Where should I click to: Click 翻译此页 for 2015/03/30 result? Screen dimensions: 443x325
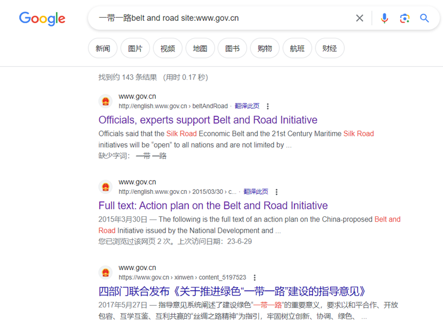pyautogui.click(x=256, y=192)
